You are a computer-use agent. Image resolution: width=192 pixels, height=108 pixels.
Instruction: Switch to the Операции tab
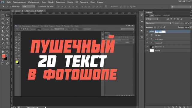166,16
